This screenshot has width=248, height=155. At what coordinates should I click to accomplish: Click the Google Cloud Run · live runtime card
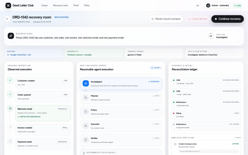click(x=34, y=53)
